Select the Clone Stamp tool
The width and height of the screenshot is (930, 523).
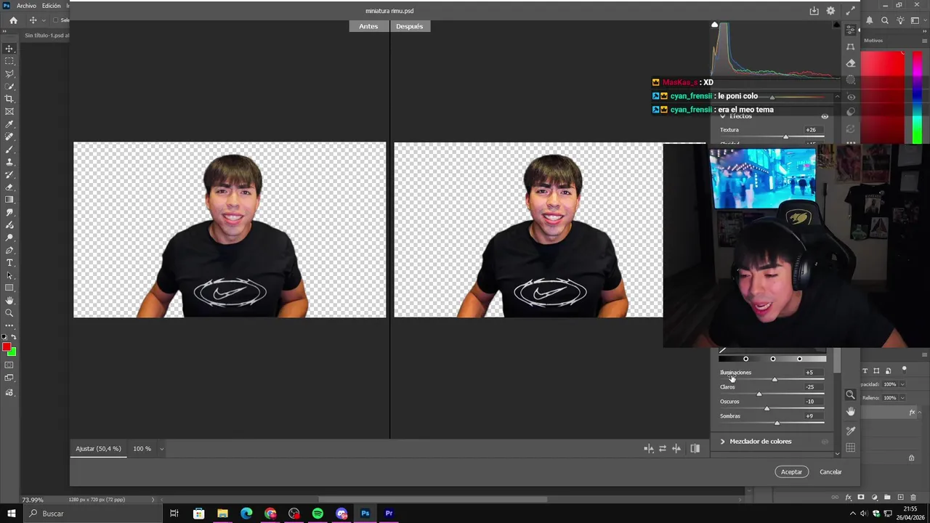click(x=9, y=162)
